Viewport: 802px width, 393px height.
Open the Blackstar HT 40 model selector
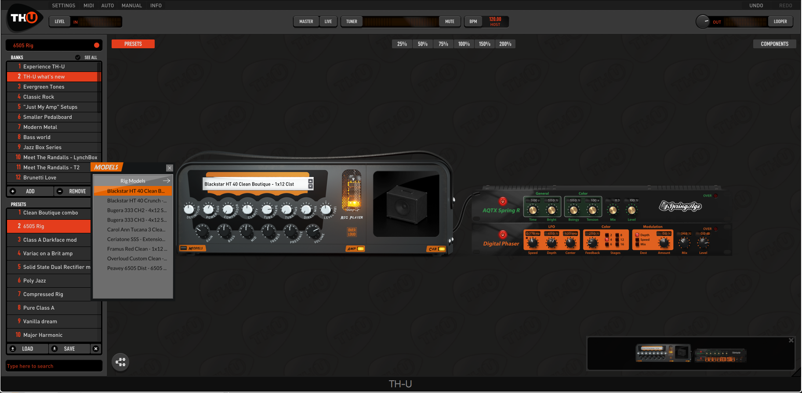[255, 184]
